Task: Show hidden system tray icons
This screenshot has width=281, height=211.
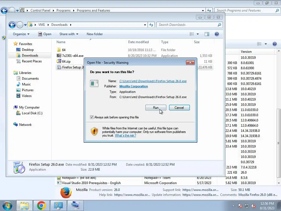Action: [233, 206]
